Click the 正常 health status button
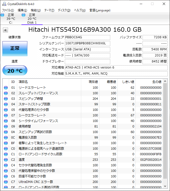The image size is (170, 191). click(15, 49)
